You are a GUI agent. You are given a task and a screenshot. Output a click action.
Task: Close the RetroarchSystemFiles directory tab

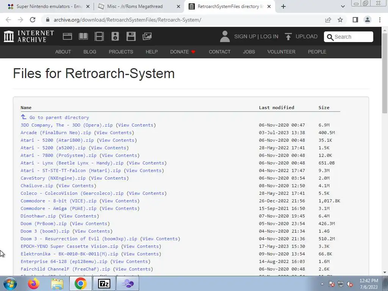269,7
